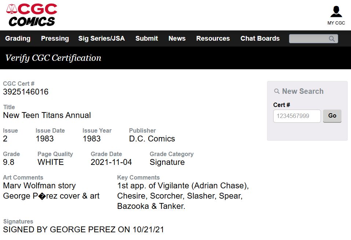Viewport: 351px width, 240px height.
Task: Click the Go button for cert search
Action: pyautogui.click(x=332, y=116)
